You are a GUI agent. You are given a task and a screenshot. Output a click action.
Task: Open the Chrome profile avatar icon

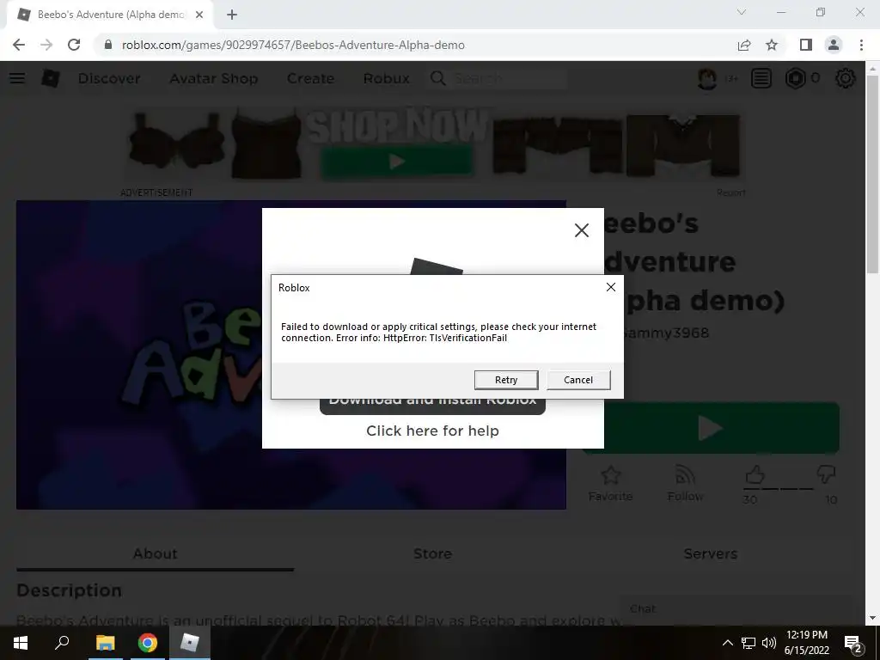coord(834,45)
